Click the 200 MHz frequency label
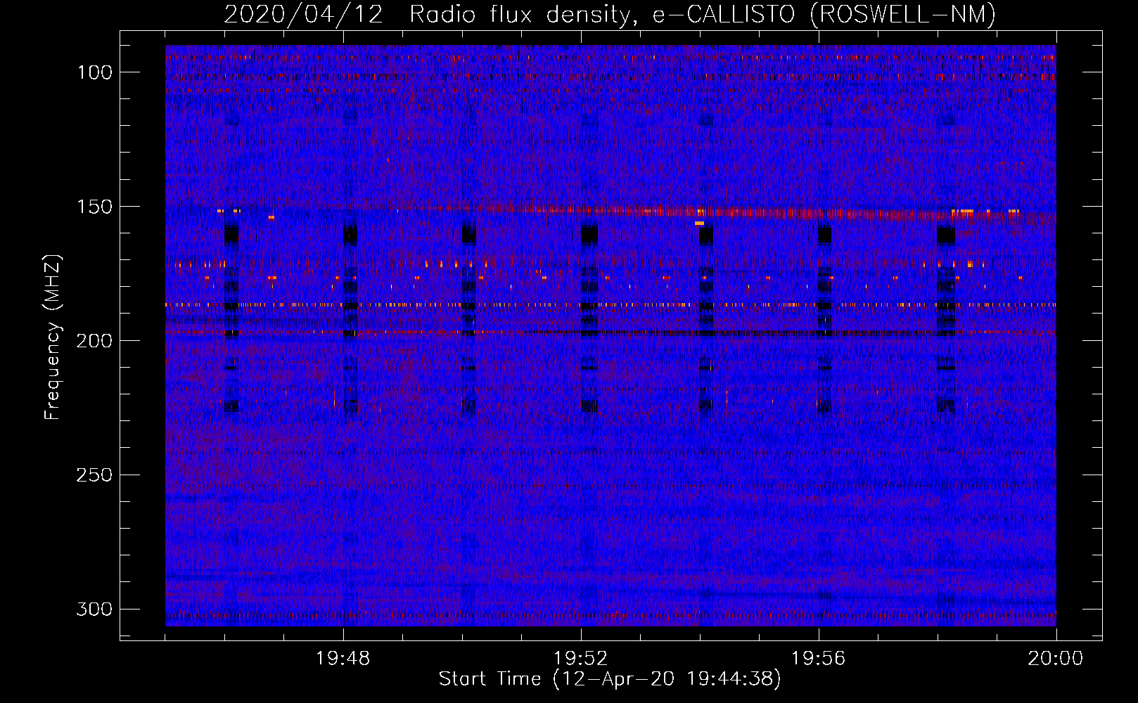 click(x=94, y=341)
